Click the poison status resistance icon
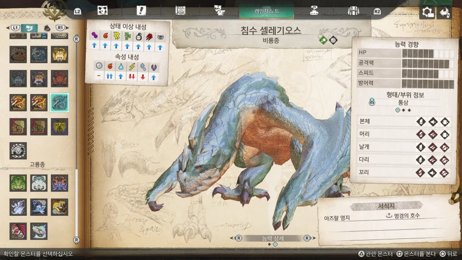The height and width of the screenshot is (260, 462). tap(94, 36)
